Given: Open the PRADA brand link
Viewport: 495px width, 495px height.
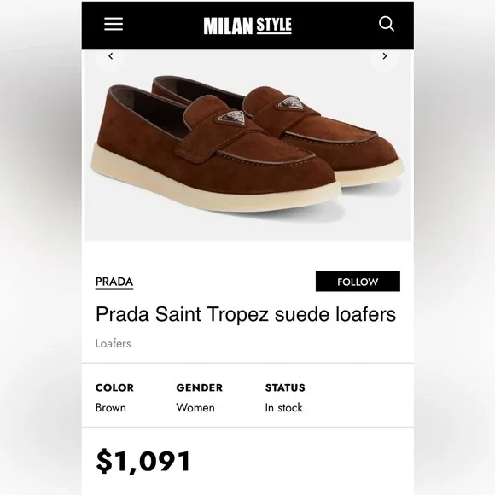Looking at the screenshot, I should point(114,282).
